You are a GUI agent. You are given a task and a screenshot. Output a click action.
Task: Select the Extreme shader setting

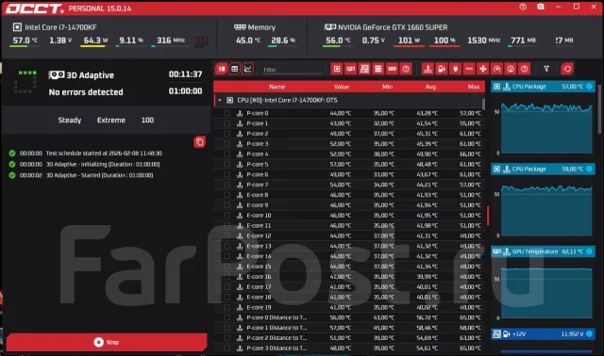click(x=111, y=120)
